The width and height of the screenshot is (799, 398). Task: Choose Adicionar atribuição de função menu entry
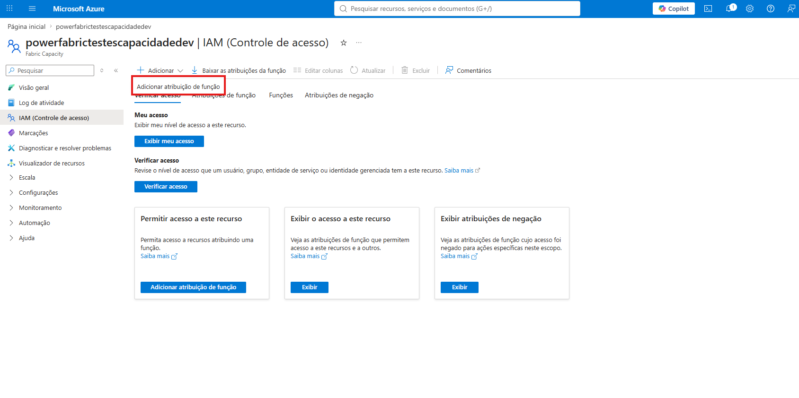178,87
